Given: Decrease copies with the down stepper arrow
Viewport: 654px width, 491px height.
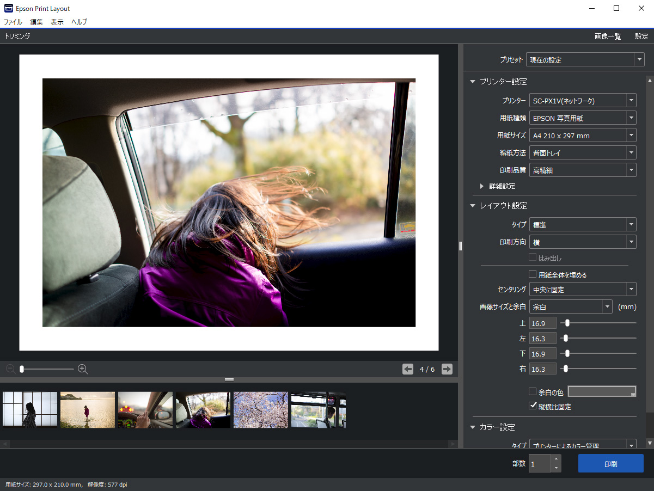Looking at the screenshot, I should [x=556, y=468].
